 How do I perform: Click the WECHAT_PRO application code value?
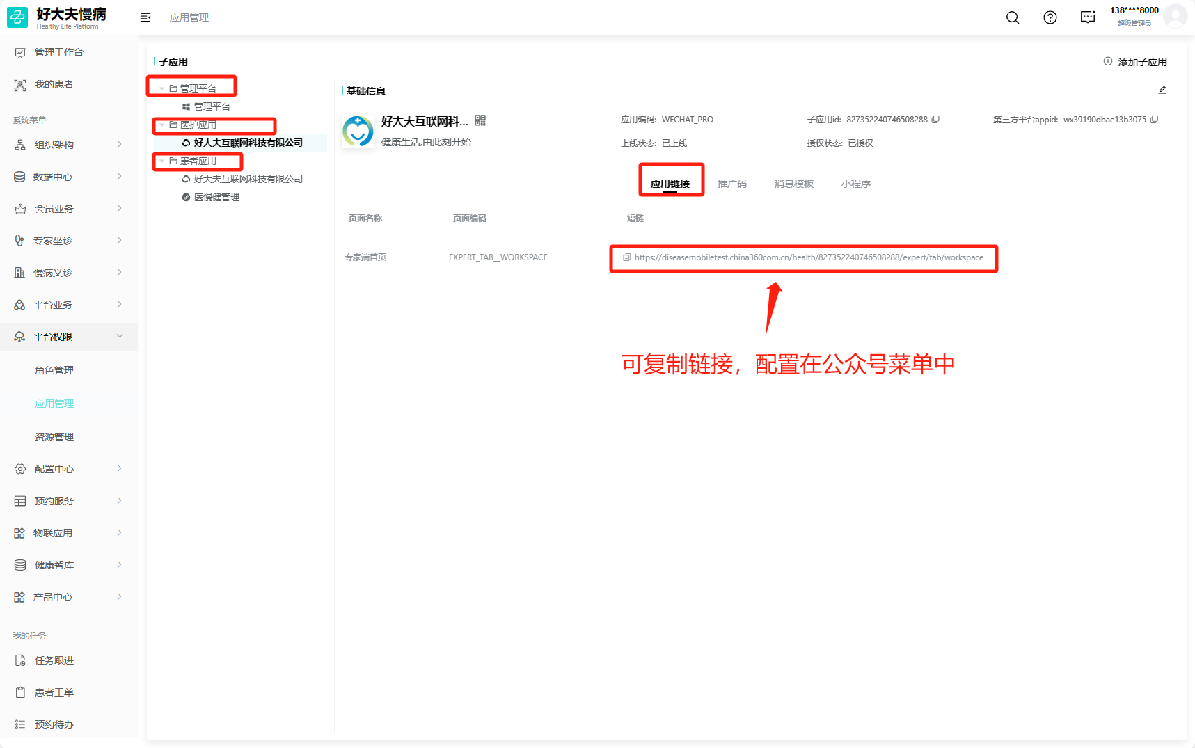coord(688,120)
